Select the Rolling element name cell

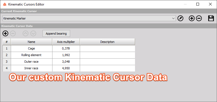click(31, 55)
